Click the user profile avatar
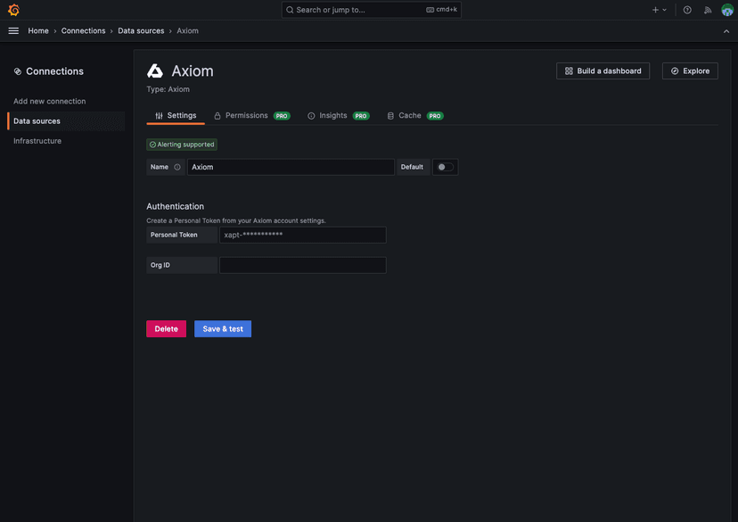The image size is (738, 522). click(x=726, y=9)
